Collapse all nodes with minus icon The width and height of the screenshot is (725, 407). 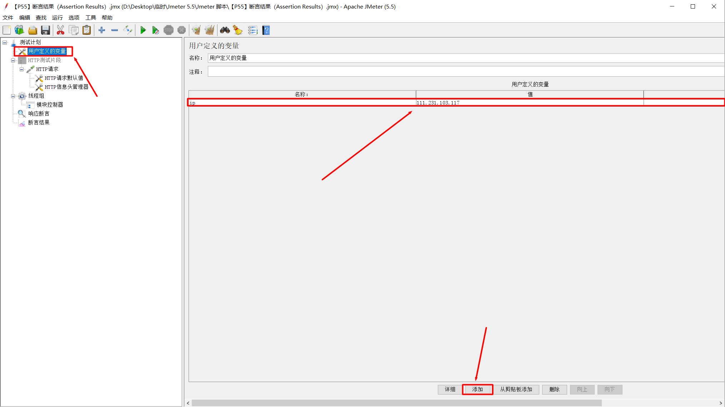click(x=115, y=30)
